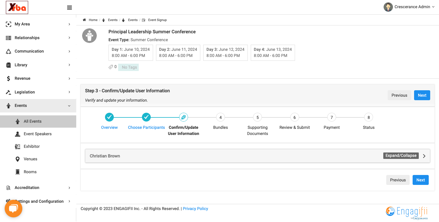Expand Christian Brown panel with arrow
Screen dimensions: 439x222
[424, 156]
